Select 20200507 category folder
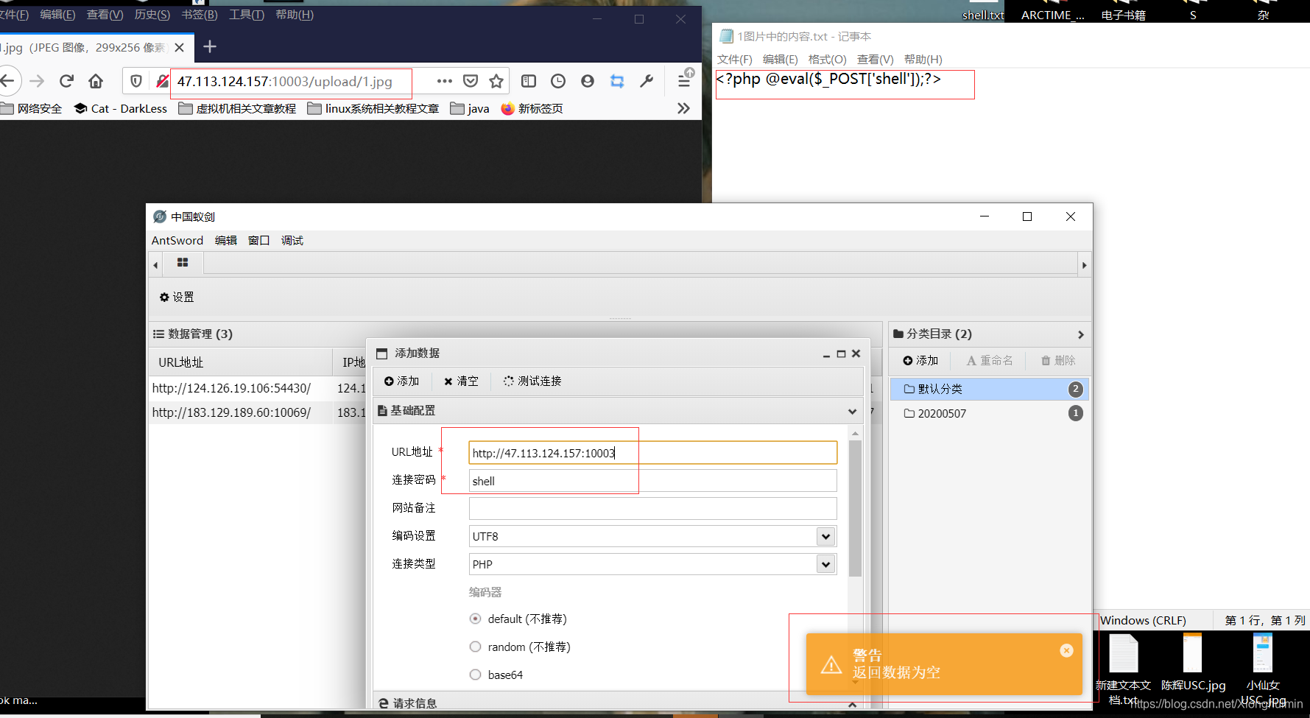The height and width of the screenshot is (718, 1310). coord(989,413)
